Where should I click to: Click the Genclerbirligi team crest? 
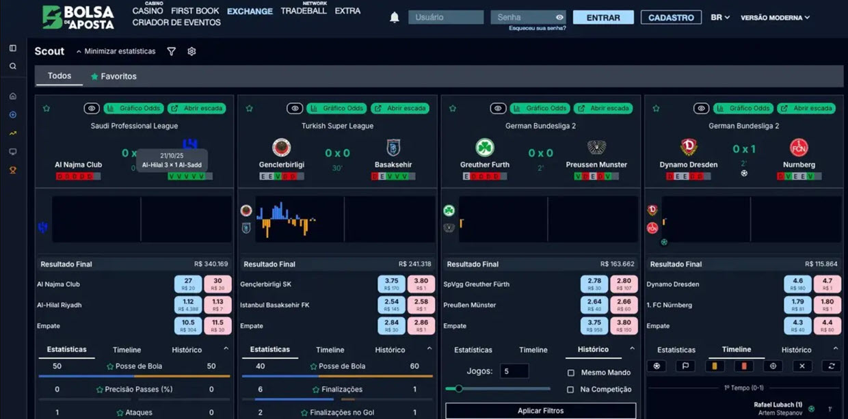point(281,148)
